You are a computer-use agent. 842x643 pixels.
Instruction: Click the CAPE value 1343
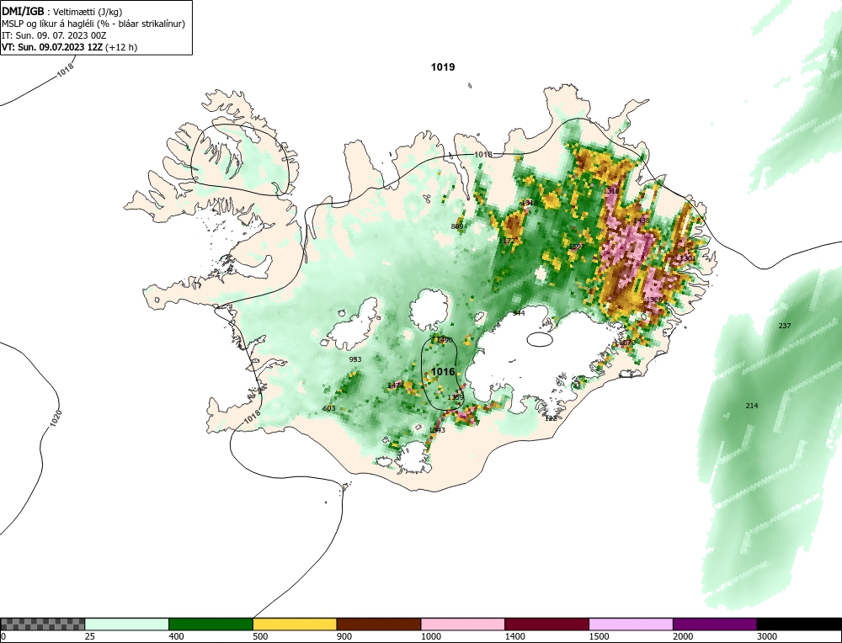tap(437, 430)
